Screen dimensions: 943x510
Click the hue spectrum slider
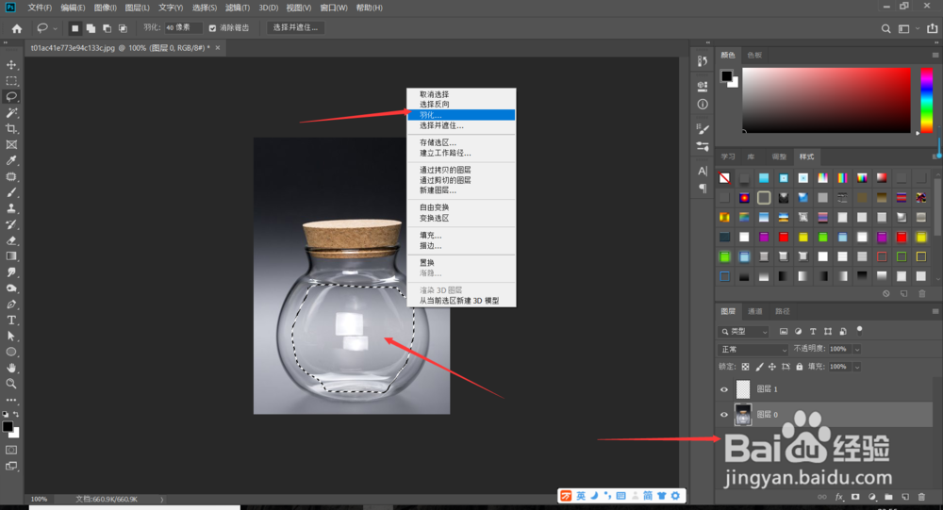[927, 100]
